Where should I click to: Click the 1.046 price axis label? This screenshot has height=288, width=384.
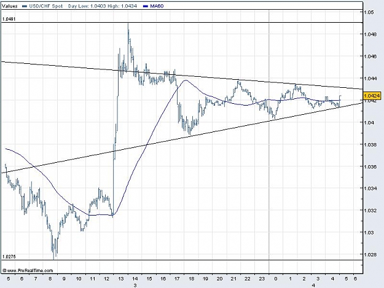click(x=370, y=56)
